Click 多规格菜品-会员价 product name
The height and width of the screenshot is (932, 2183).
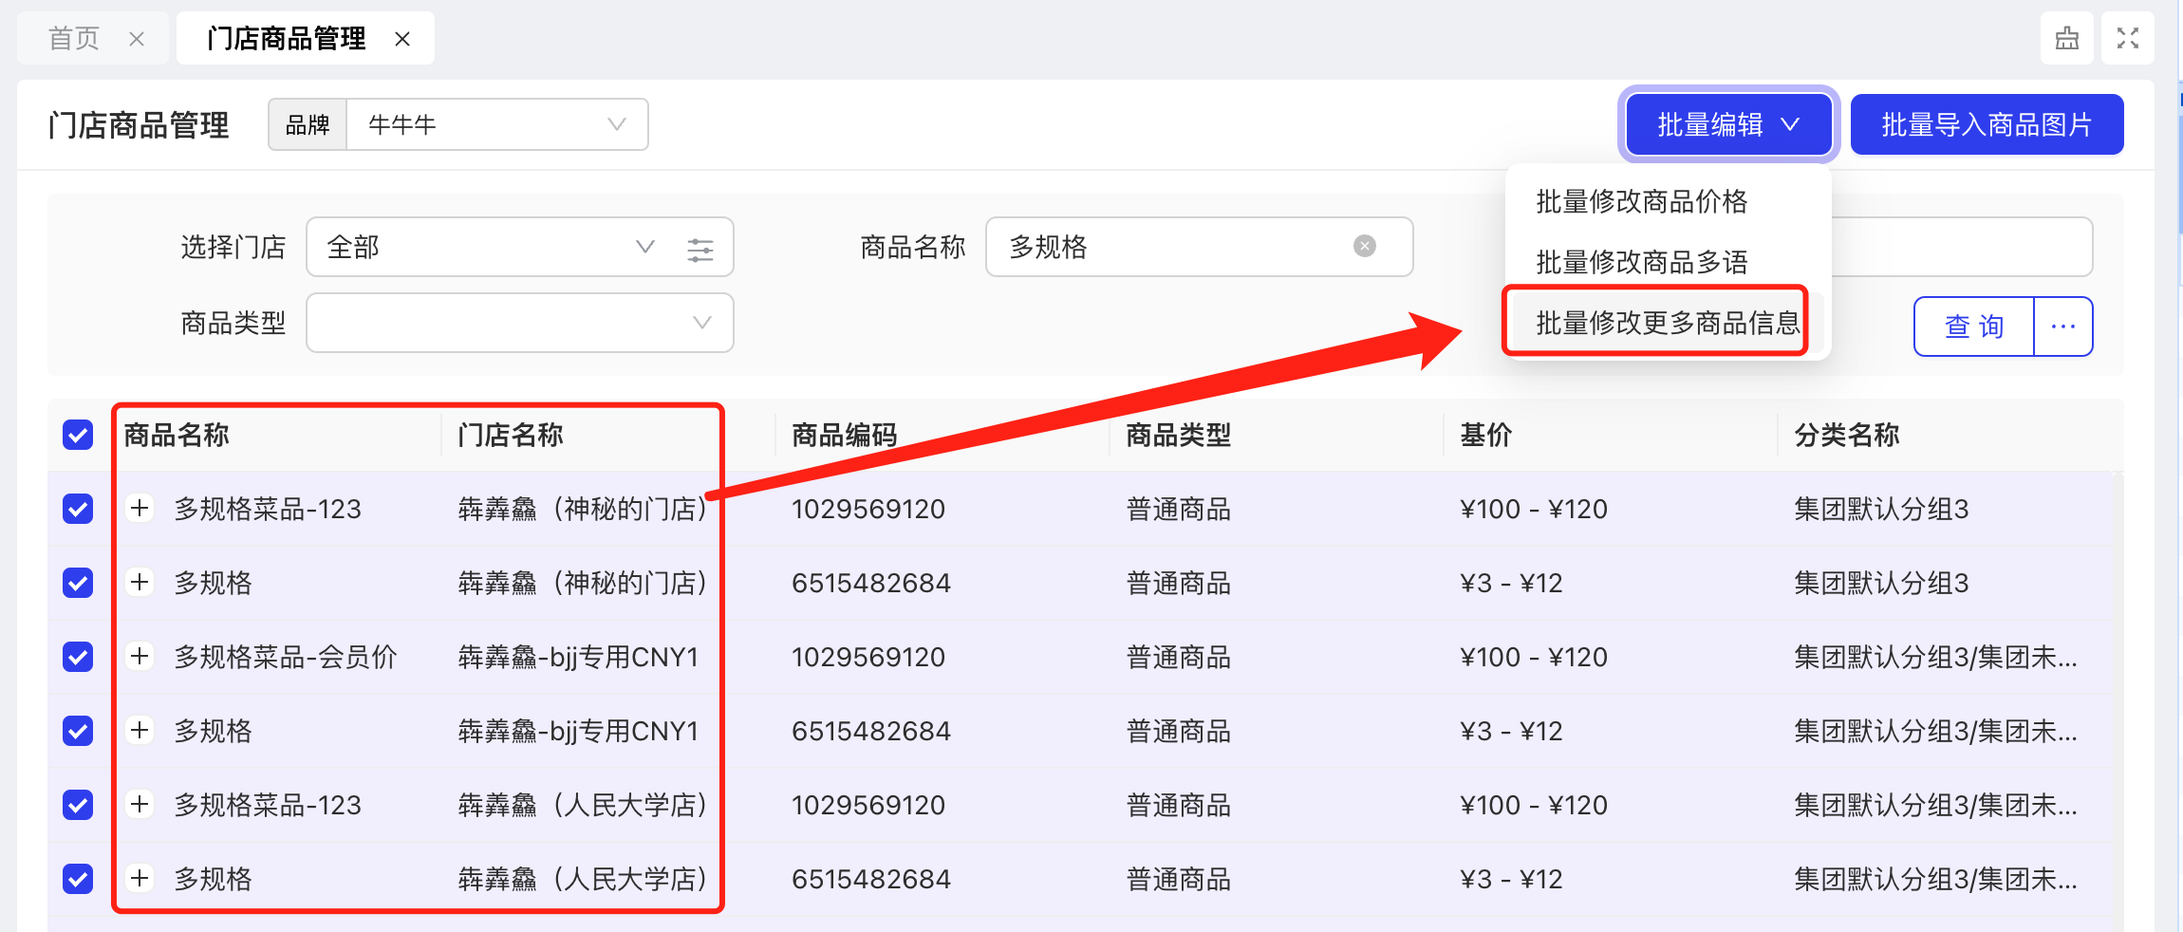286,657
